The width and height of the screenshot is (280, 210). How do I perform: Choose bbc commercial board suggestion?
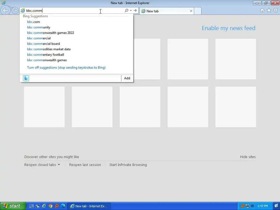(77, 44)
